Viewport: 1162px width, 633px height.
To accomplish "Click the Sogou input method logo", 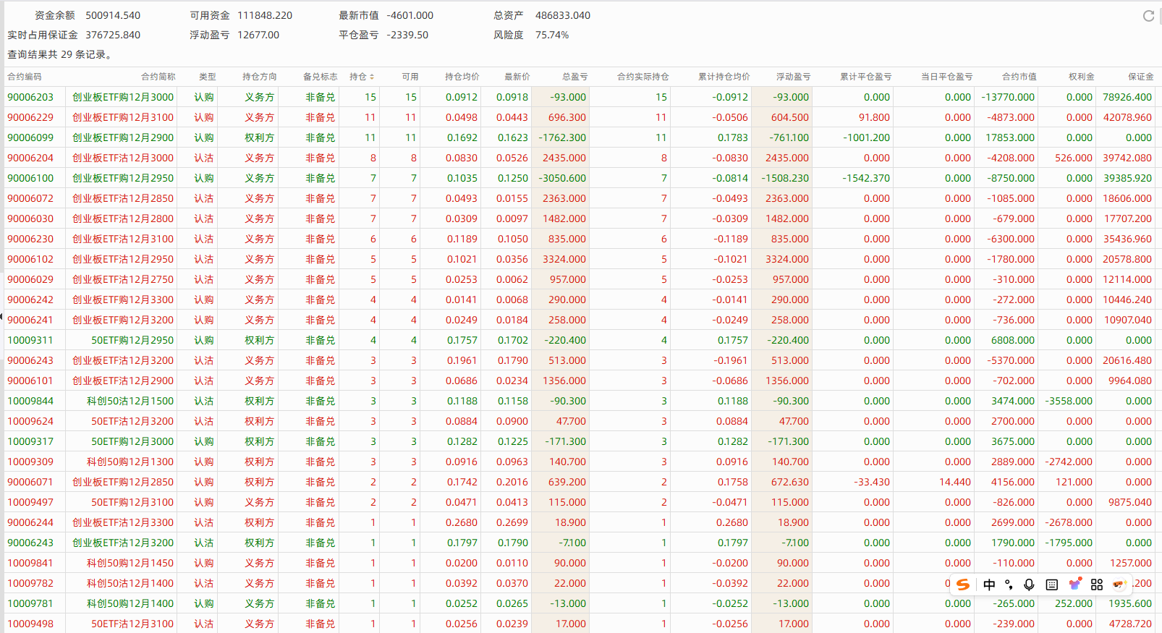I will [963, 585].
